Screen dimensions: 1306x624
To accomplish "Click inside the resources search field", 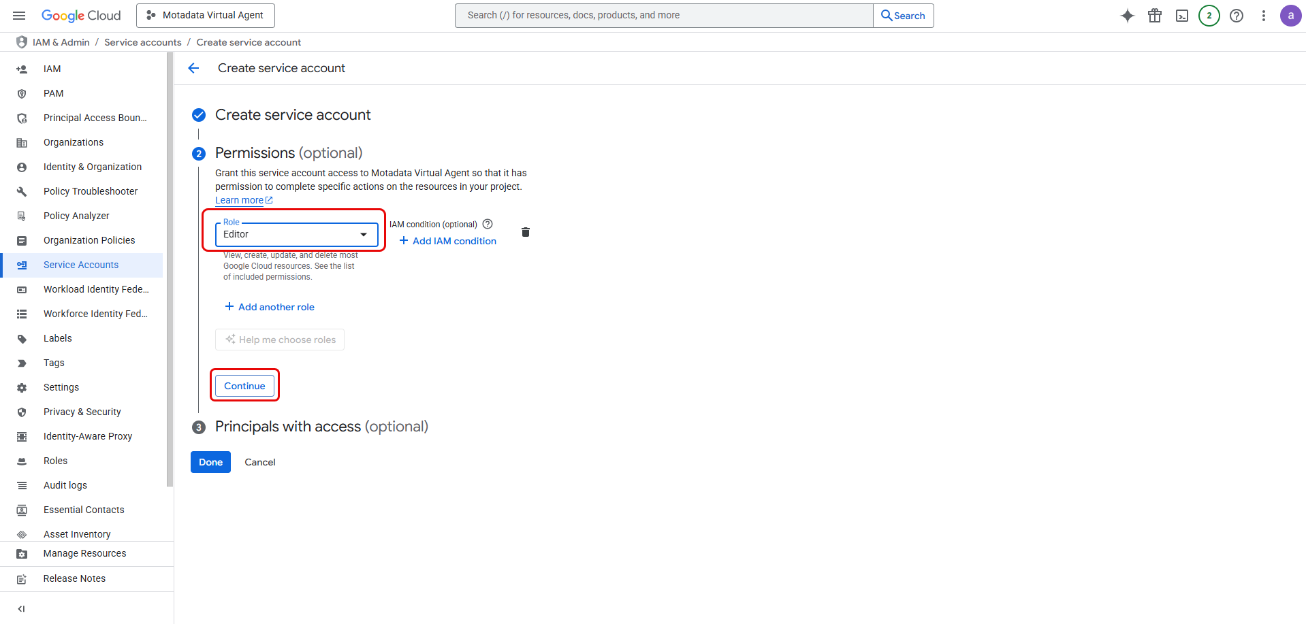I will (663, 15).
